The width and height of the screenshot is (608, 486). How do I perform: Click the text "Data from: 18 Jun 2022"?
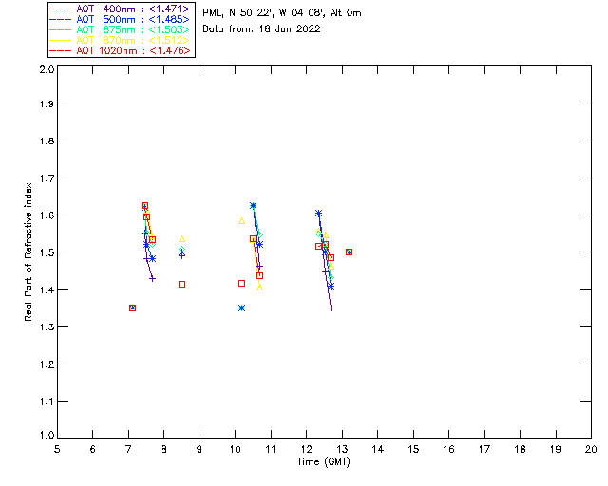point(261,29)
